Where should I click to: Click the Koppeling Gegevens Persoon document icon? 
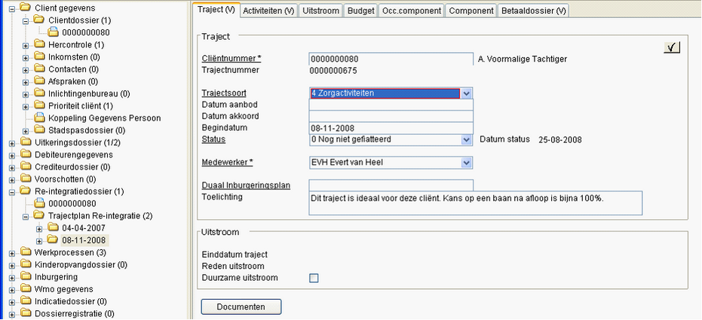click(x=40, y=117)
